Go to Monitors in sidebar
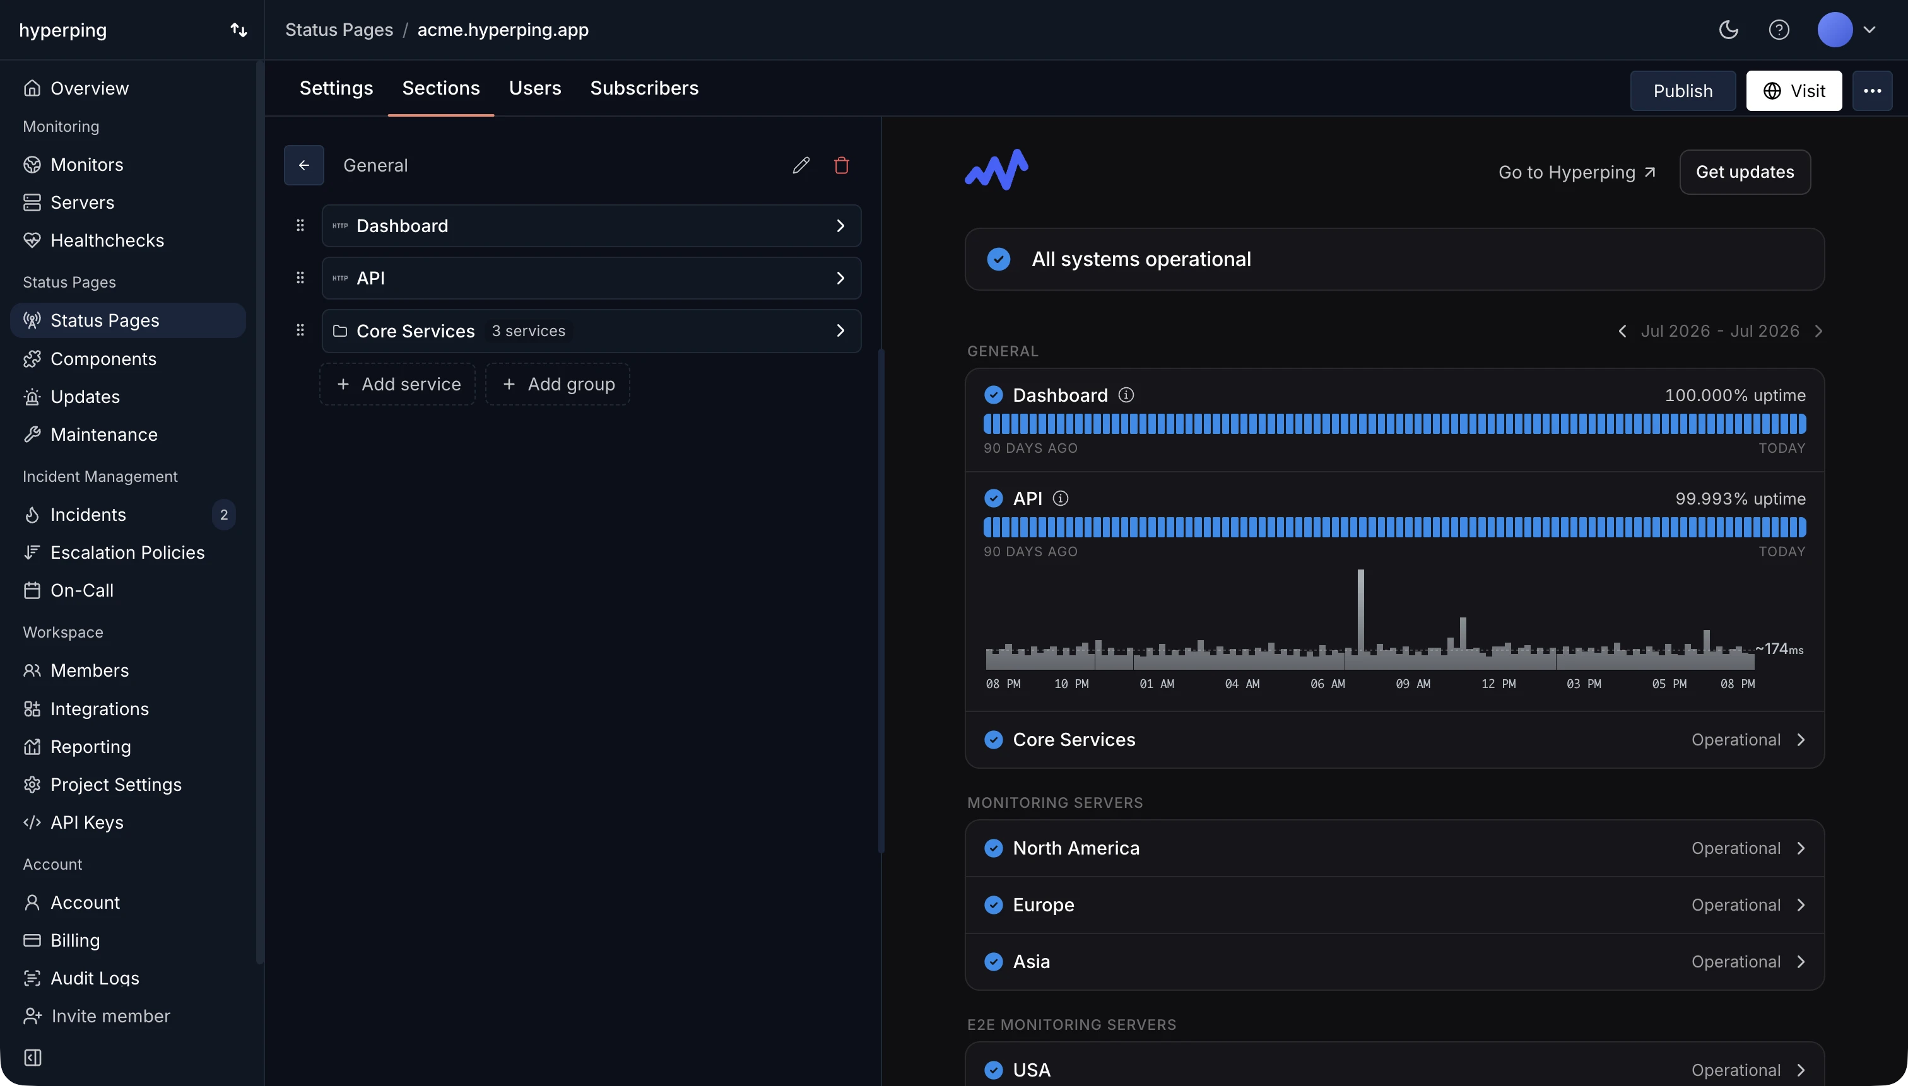The height and width of the screenshot is (1086, 1908). [128, 164]
